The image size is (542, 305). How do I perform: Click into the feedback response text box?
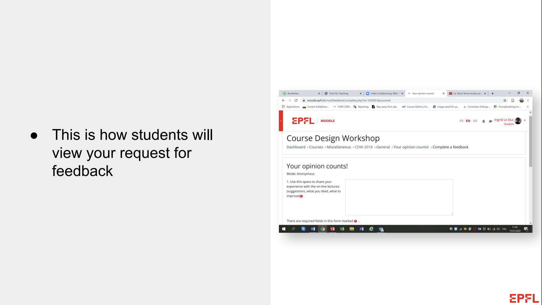point(399,197)
